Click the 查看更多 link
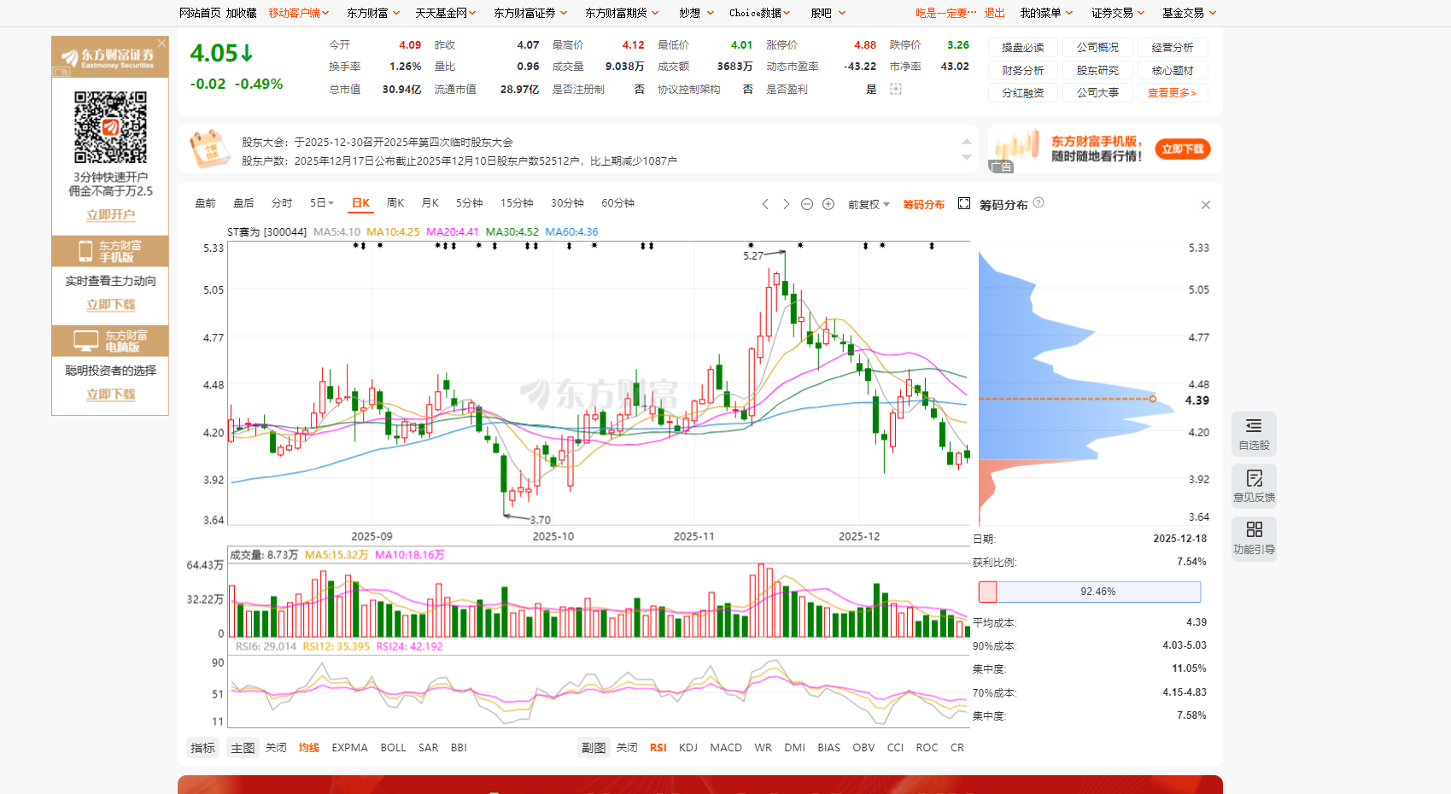Screen dimensions: 1451x794 pyautogui.click(x=1173, y=92)
